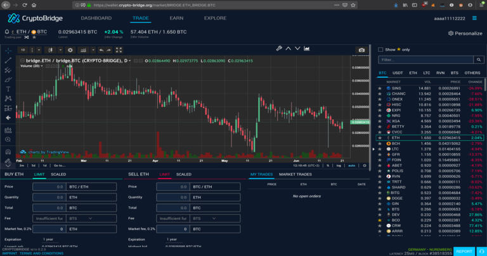Select the trend line drawing tool
This screenshot has height=256, width=487.
click(x=8, y=60)
